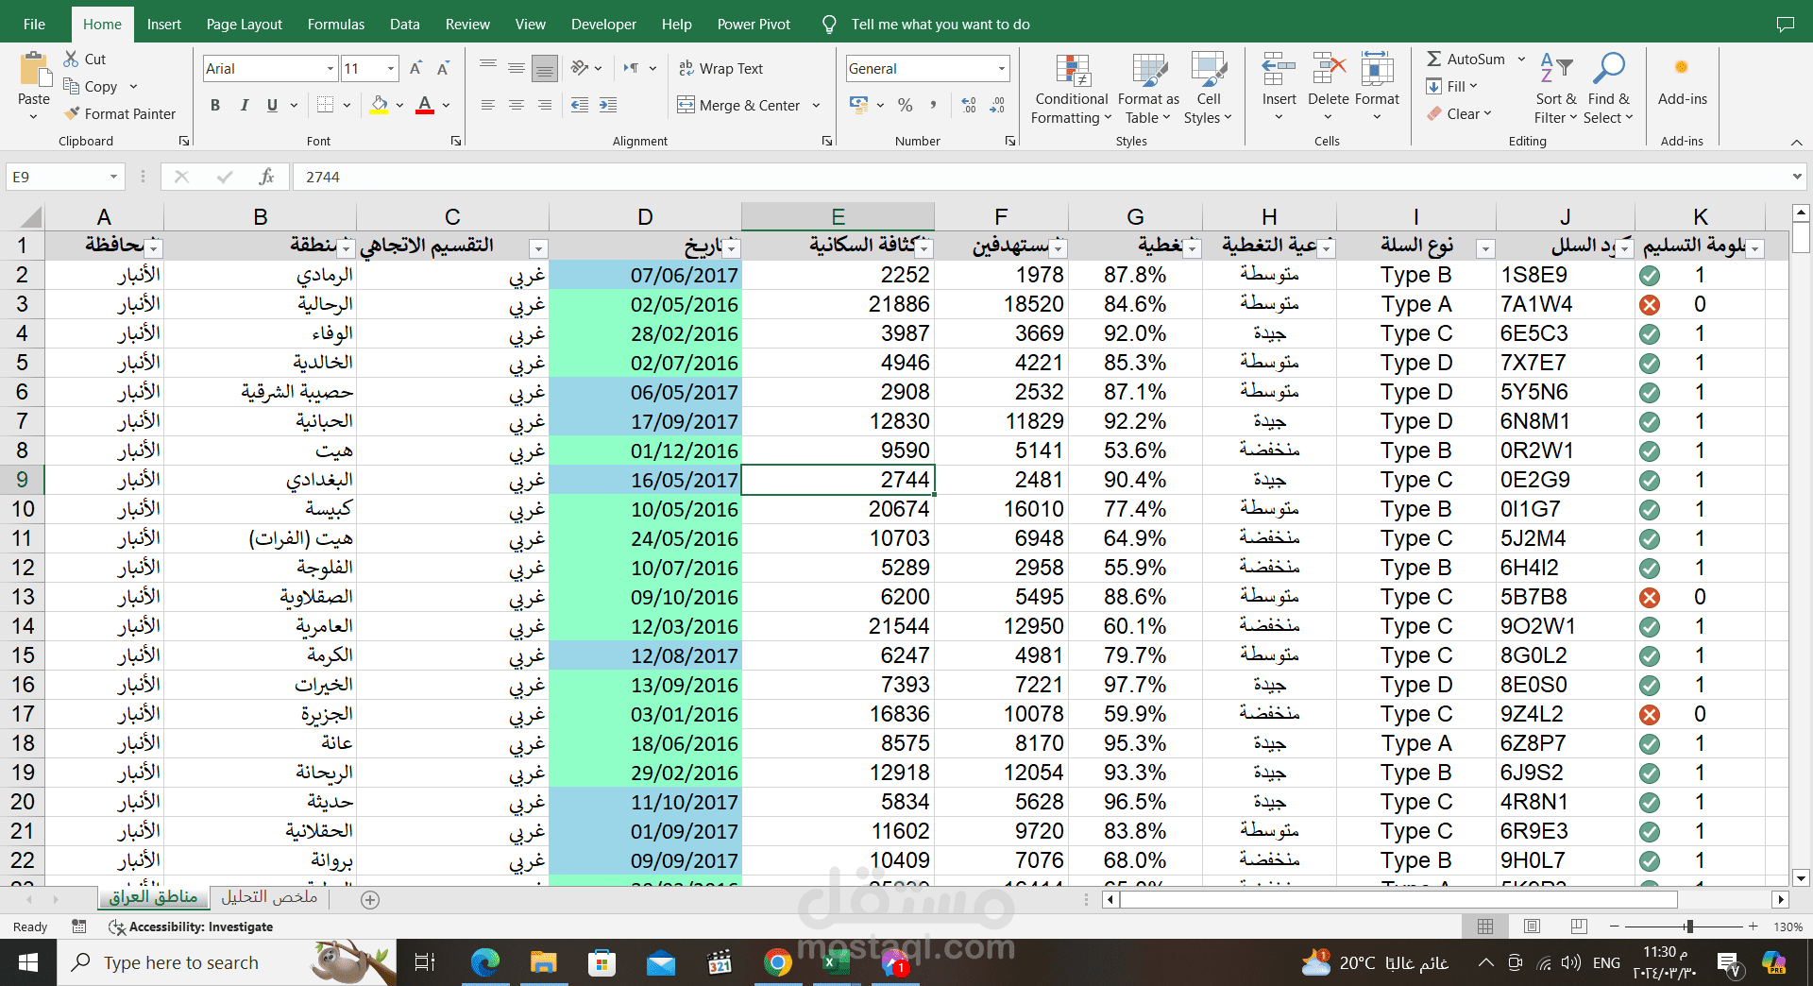The image size is (1813, 986).
Task: Apply yellow fill color bucket
Action: [379, 106]
